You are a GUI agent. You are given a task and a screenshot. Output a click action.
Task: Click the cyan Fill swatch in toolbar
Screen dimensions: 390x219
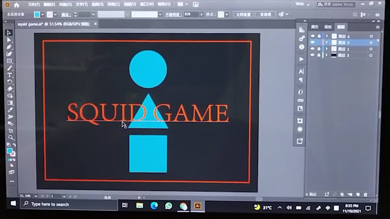click(9, 150)
